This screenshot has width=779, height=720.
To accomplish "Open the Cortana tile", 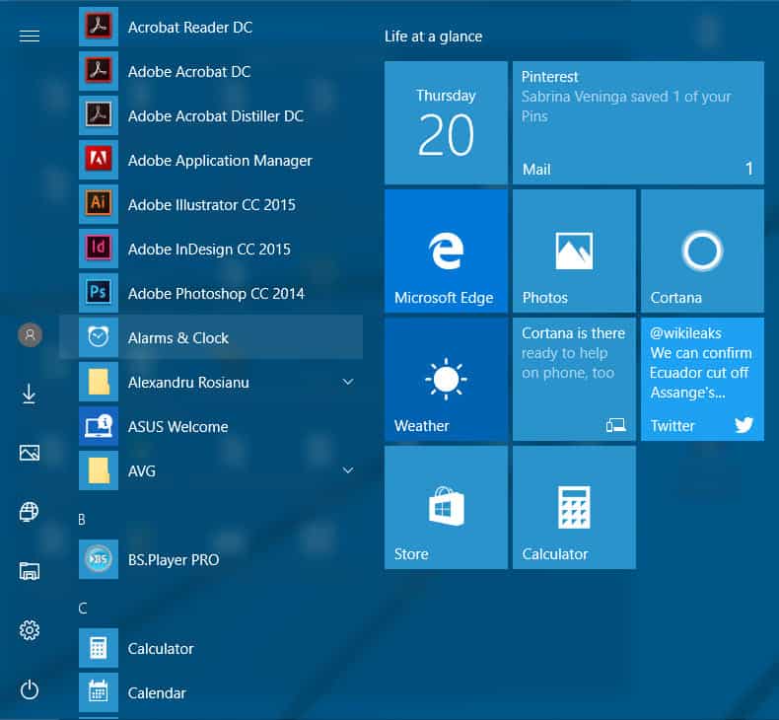I will [x=702, y=251].
